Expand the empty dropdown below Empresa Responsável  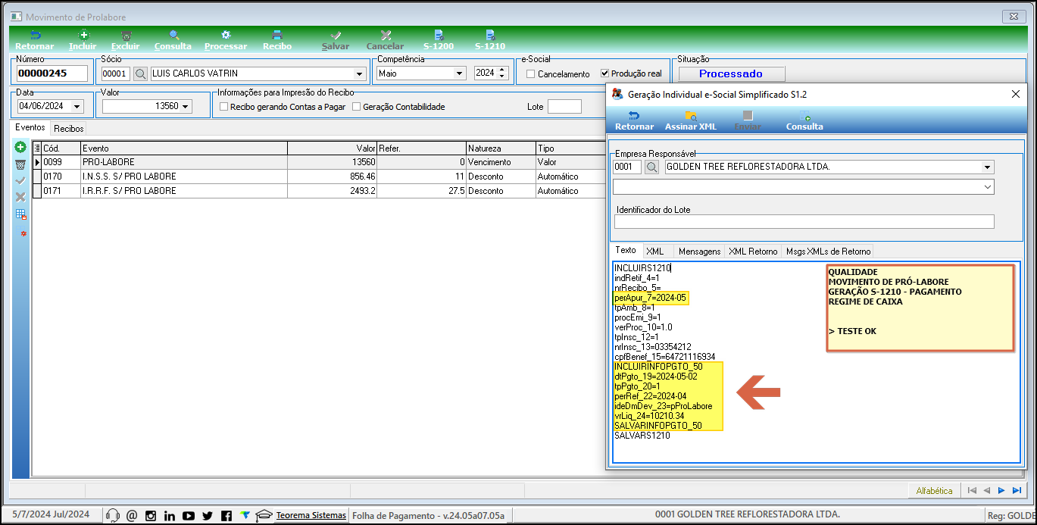(987, 186)
